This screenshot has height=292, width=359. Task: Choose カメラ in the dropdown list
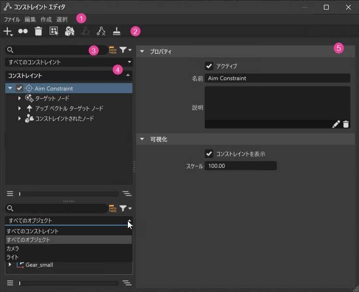click(69, 248)
